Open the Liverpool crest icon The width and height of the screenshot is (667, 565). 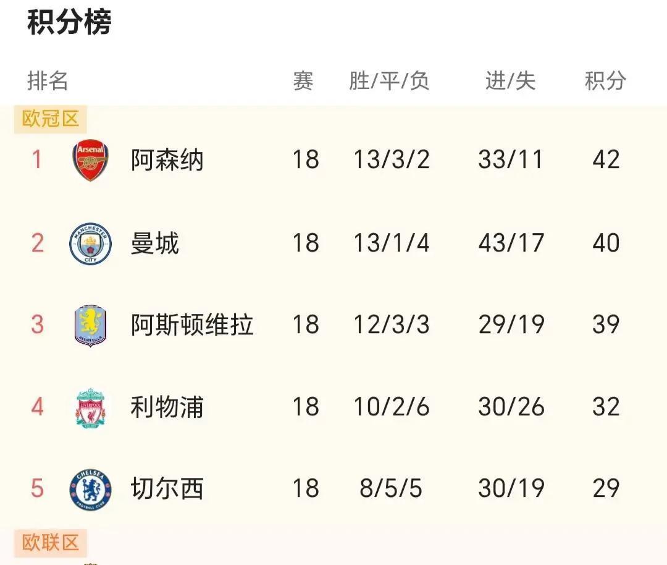point(90,406)
